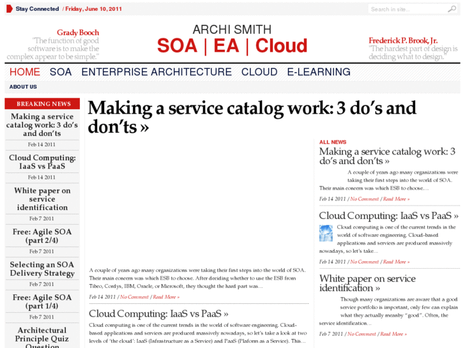Open the Cloud Computing article thumbnail image

(x=326, y=233)
